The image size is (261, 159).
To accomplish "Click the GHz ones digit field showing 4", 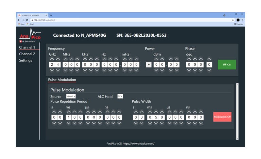I will 58,64.
